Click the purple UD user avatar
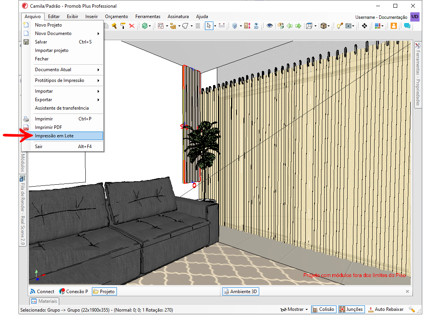Viewport: 428px width, 322px height. coord(415,17)
